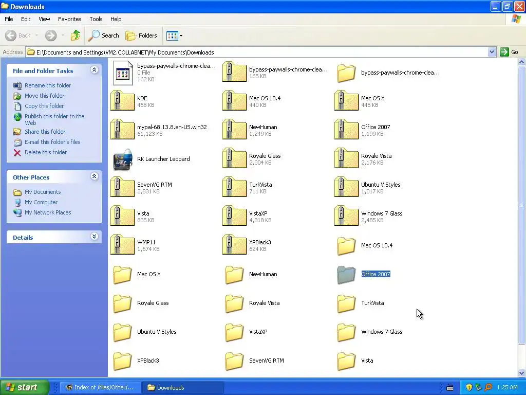Screen dimensions: 526x395
Task: Click the Start button
Action: [x=24, y=387]
